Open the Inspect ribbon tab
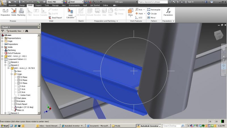This screenshot has width=227, height=128. pos(38,5)
